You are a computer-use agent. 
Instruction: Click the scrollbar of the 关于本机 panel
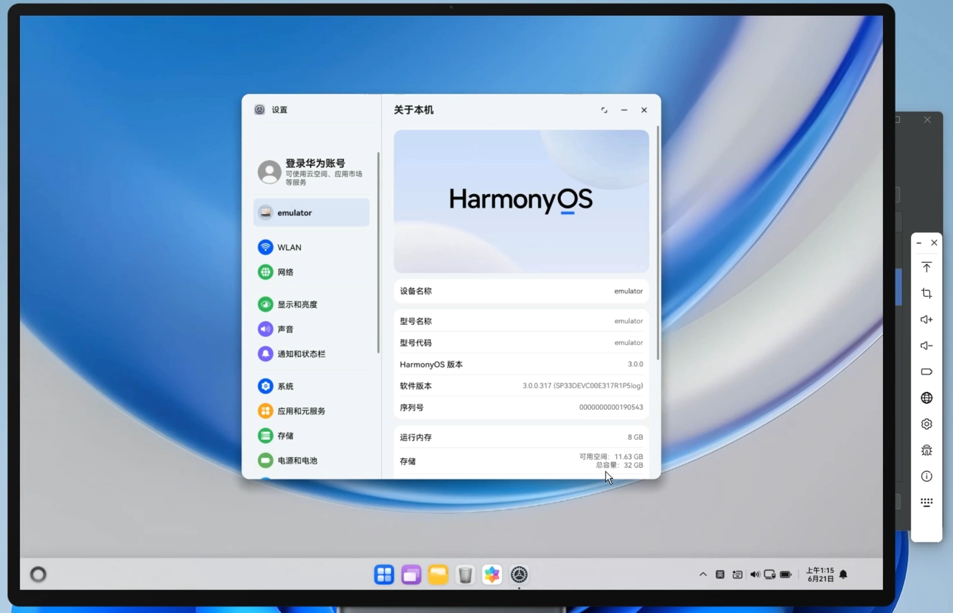pyautogui.click(x=658, y=243)
